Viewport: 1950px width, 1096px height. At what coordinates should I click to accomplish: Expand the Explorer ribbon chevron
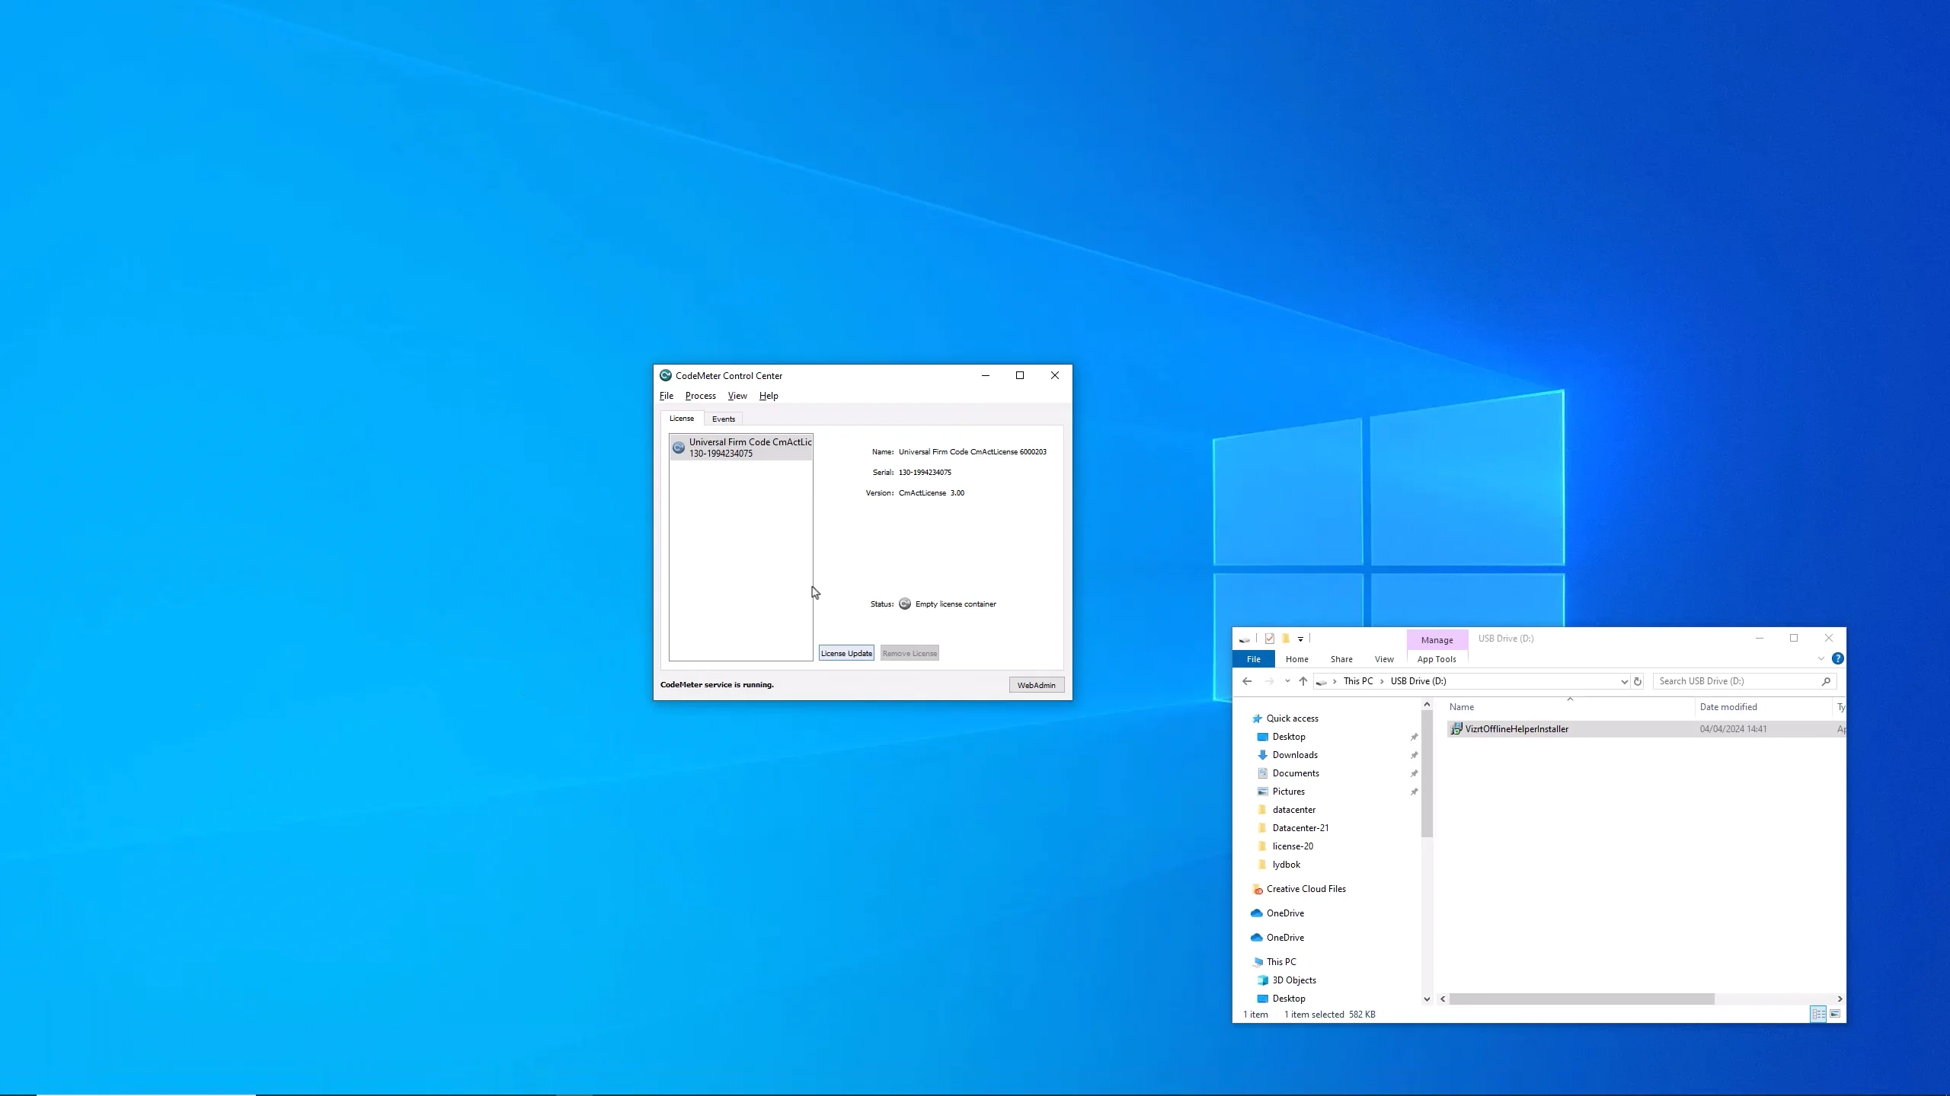1821,658
